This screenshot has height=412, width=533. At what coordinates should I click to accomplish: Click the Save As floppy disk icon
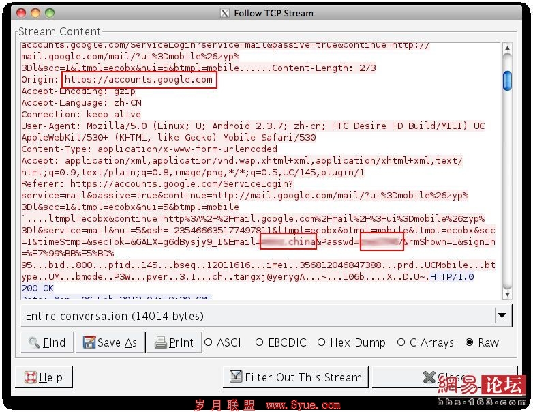(89, 342)
